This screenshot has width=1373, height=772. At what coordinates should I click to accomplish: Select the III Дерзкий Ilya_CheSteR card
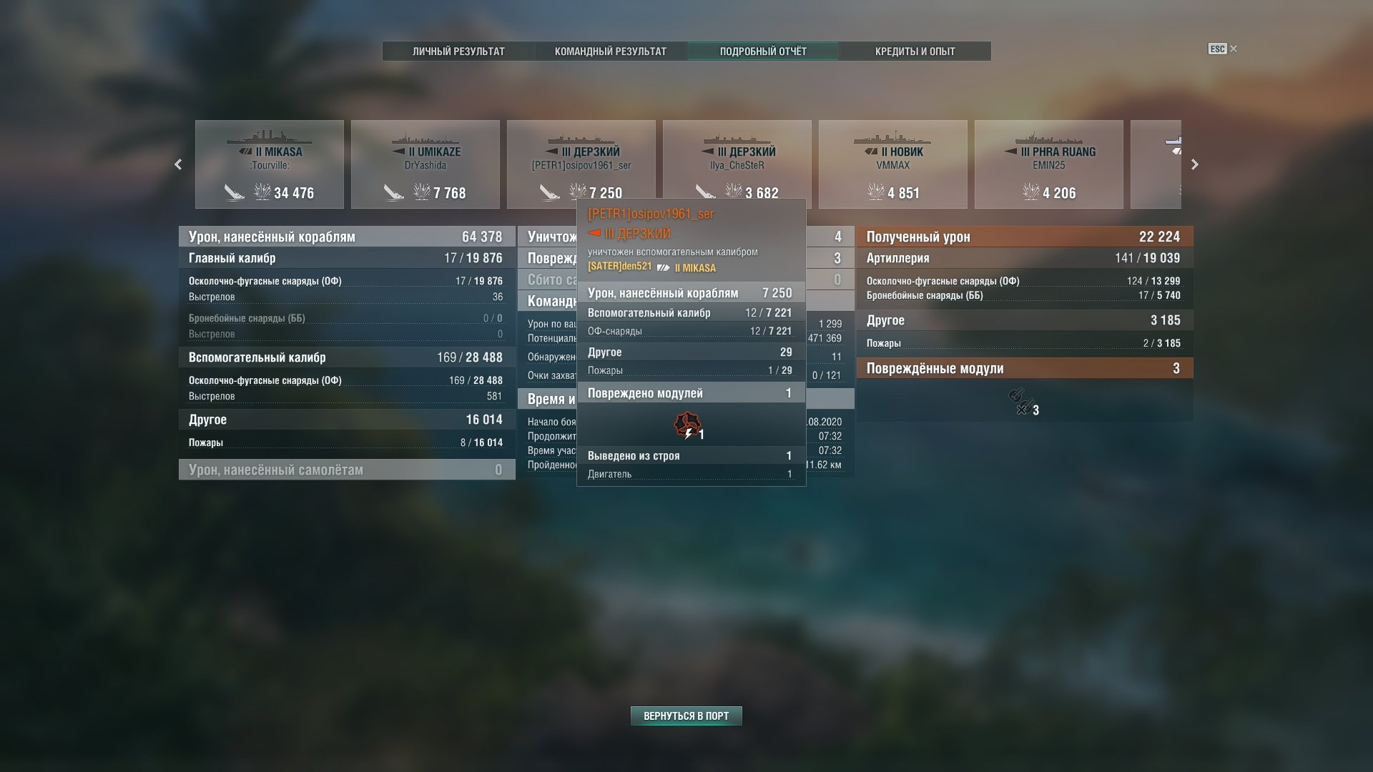pyautogui.click(x=737, y=159)
